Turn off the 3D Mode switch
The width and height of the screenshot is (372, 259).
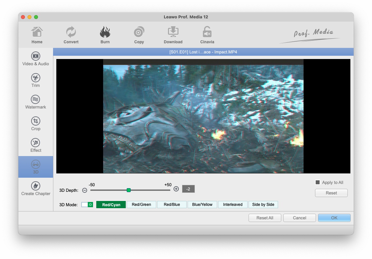pyautogui.click(x=87, y=205)
